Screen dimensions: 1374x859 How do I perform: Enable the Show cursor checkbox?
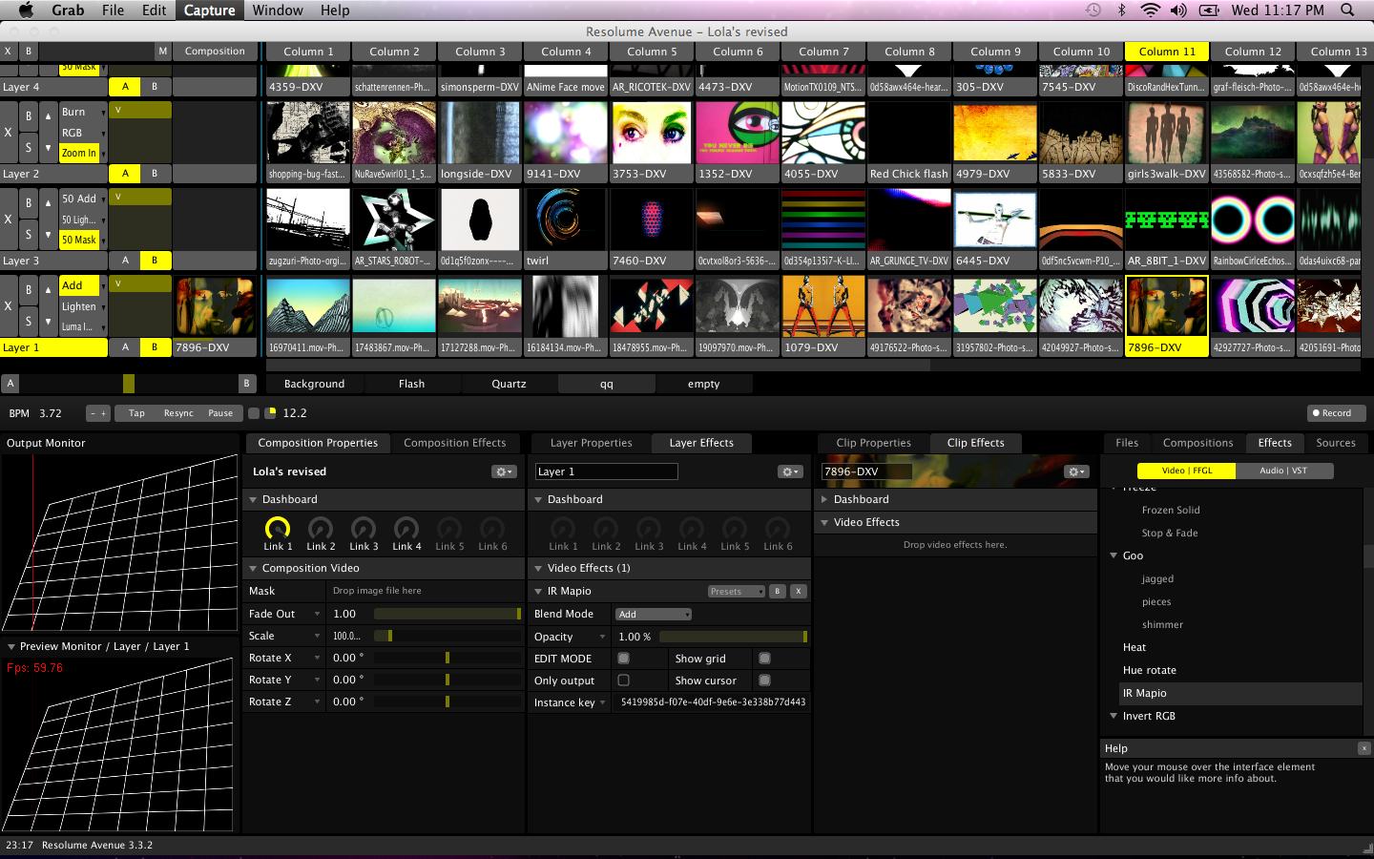click(x=764, y=681)
